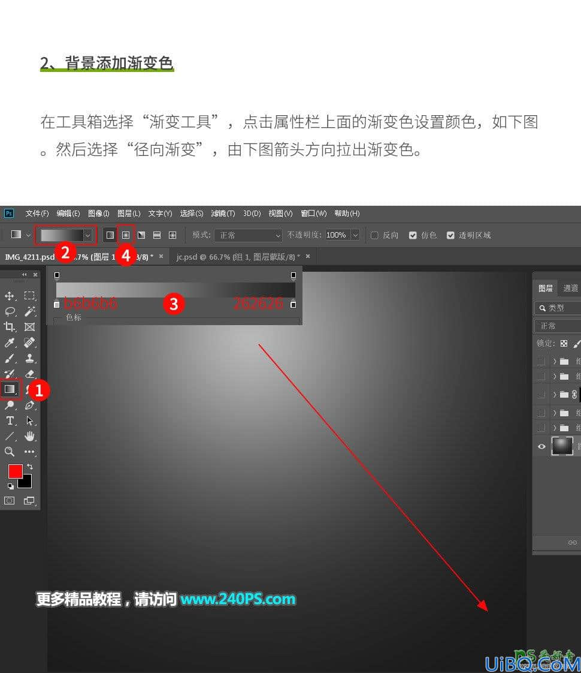Open the 滤镜(T) menu
Viewport: 581px width, 673px height.
[223, 214]
